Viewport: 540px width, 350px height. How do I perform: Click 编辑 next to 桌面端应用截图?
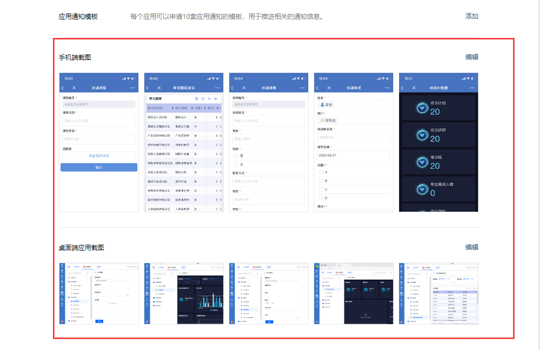pyautogui.click(x=472, y=247)
